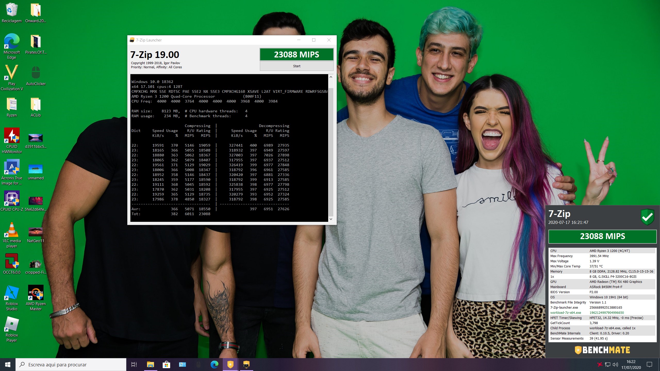The width and height of the screenshot is (660, 371).
Task: Click the taskbar search box
Action: [71, 365]
